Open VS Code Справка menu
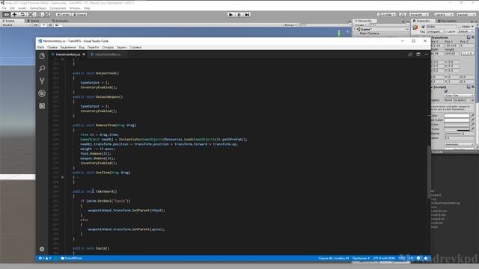This screenshot has height=269, width=479. [135, 47]
